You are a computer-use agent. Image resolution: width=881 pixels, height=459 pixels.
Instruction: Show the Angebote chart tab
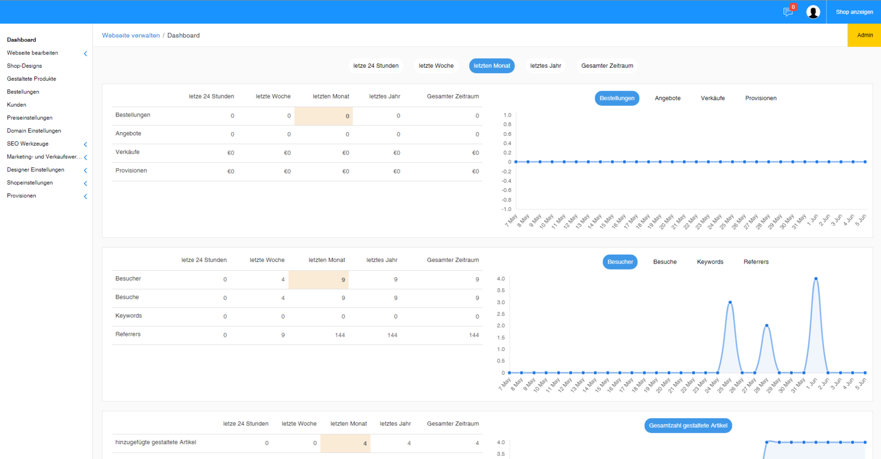tap(667, 98)
